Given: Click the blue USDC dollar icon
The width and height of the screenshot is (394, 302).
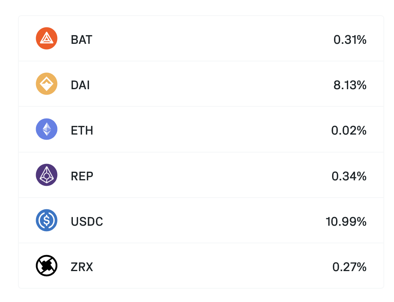Looking at the screenshot, I should click(47, 220).
